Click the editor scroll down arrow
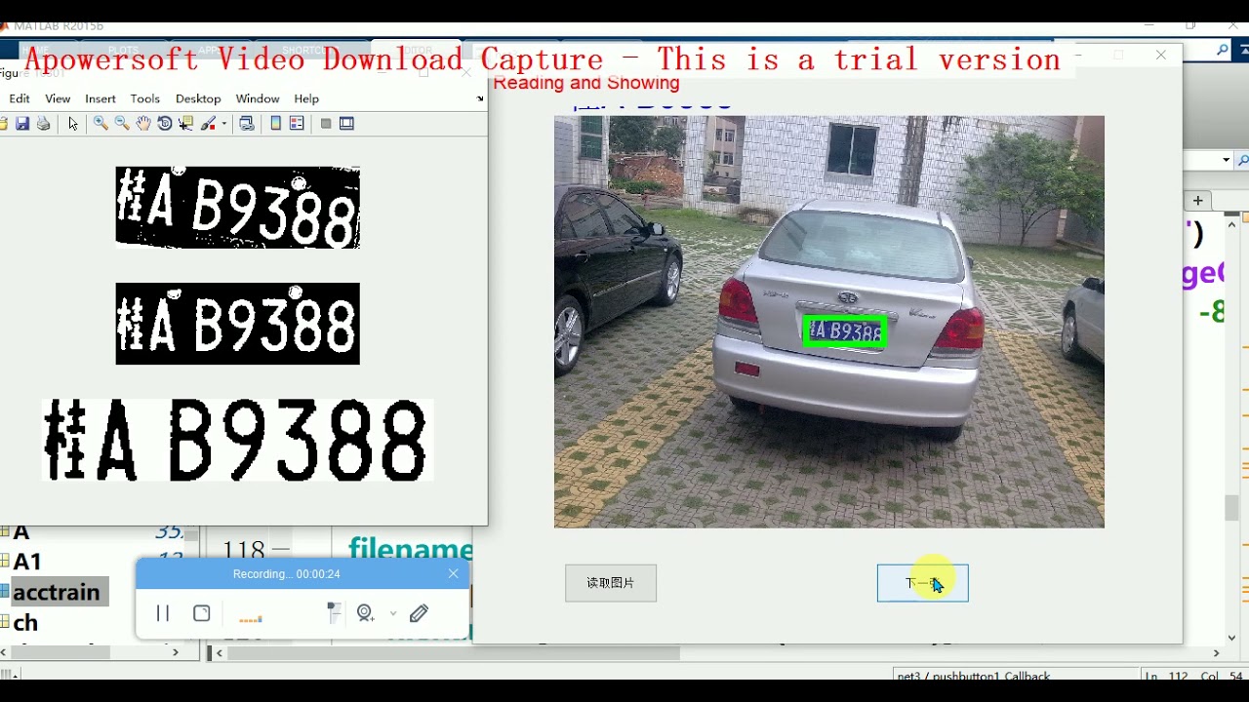 (1231, 638)
